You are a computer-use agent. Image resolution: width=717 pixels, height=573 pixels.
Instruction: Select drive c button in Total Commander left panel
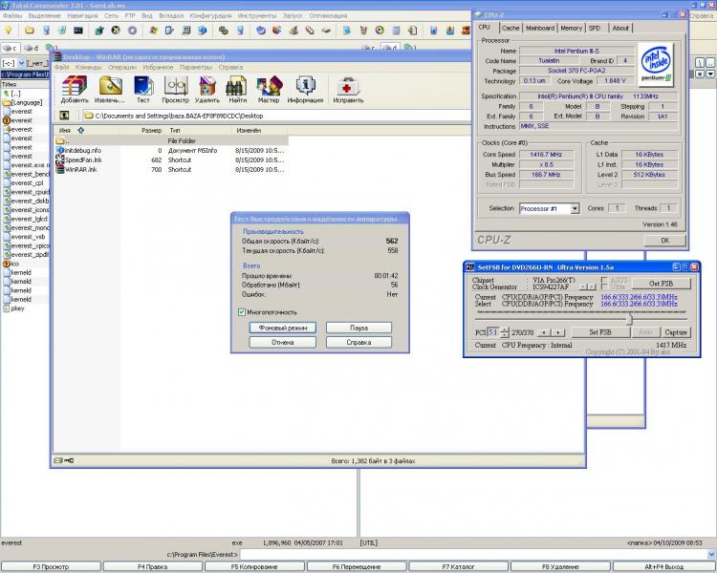tap(11, 48)
